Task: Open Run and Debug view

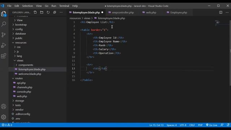Action: (x=4, y=45)
